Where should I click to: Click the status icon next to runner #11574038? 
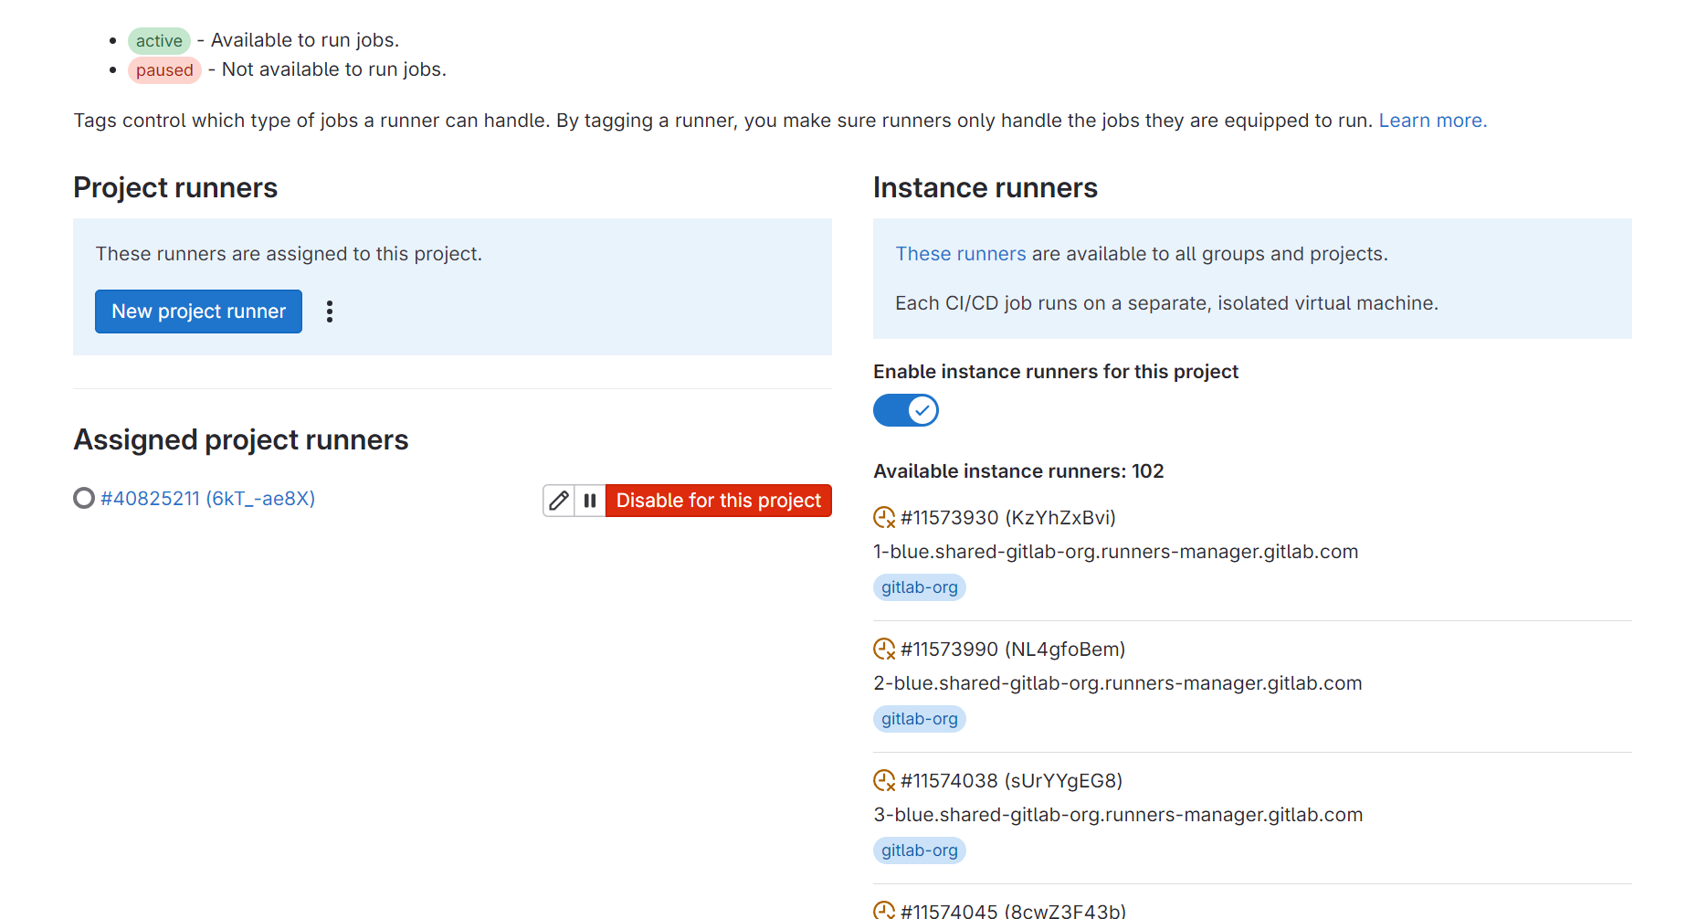884,781
